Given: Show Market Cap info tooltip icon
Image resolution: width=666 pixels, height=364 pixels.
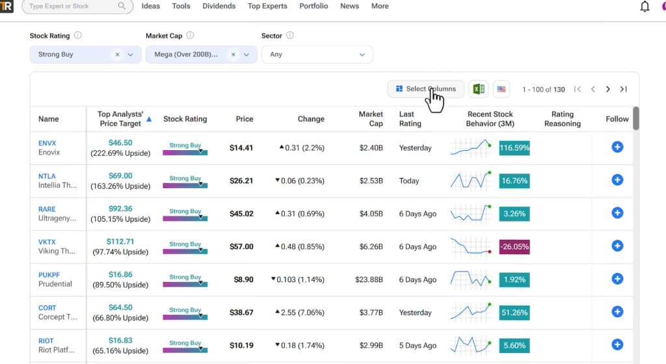Looking at the screenshot, I should pos(191,35).
